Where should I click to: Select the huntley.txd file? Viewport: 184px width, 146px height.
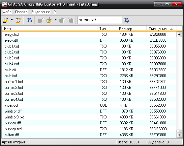pos(89,129)
